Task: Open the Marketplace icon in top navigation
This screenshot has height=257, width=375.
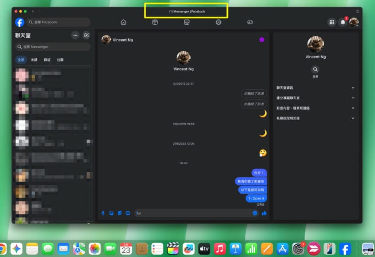Action: [x=186, y=22]
